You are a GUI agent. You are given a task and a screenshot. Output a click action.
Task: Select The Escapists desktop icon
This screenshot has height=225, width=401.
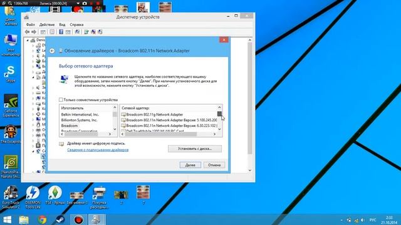point(11,134)
